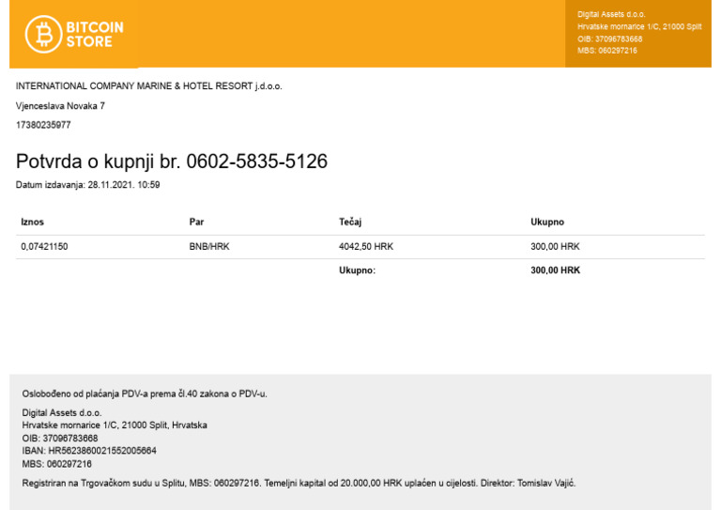The image size is (721, 510).
Task: Select 'OIB: 37096783668' in the orange header
Action: (609, 39)
